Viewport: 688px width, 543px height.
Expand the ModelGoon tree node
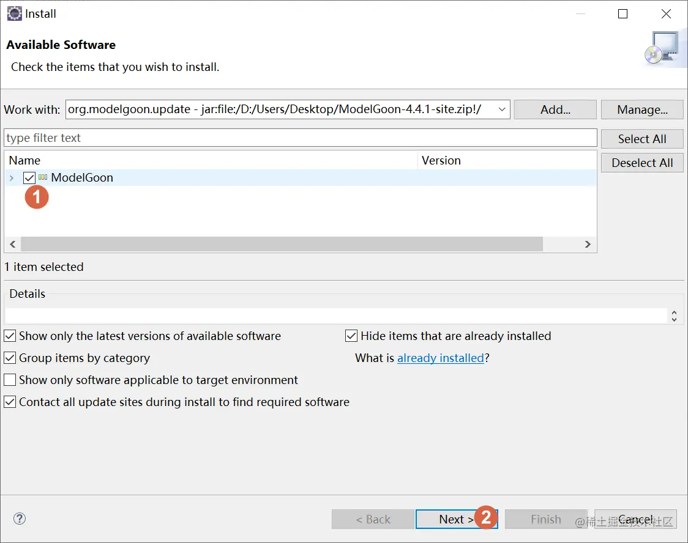point(12,177)
